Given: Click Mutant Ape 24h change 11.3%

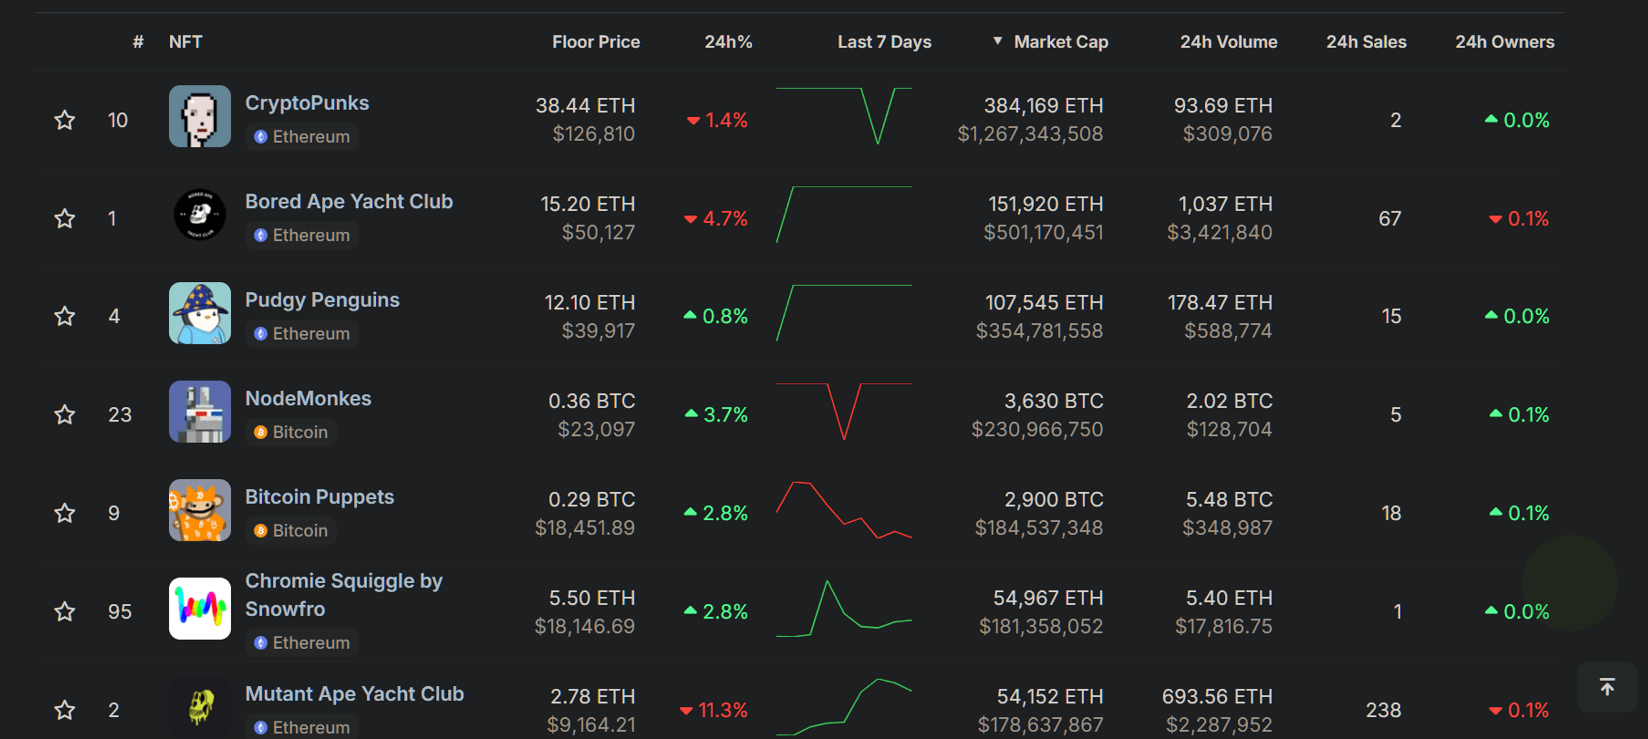Looking at the screenshot, I should (x=714, y=710).
